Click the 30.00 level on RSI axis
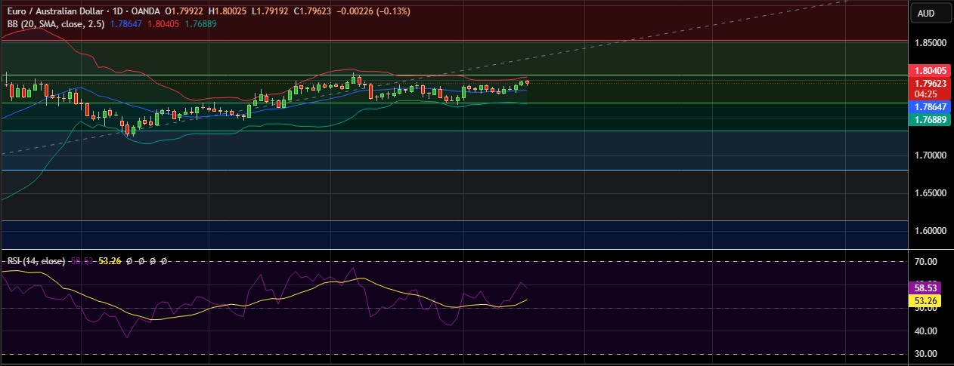Viewport: 954px width, 366px height. point(926,354)
